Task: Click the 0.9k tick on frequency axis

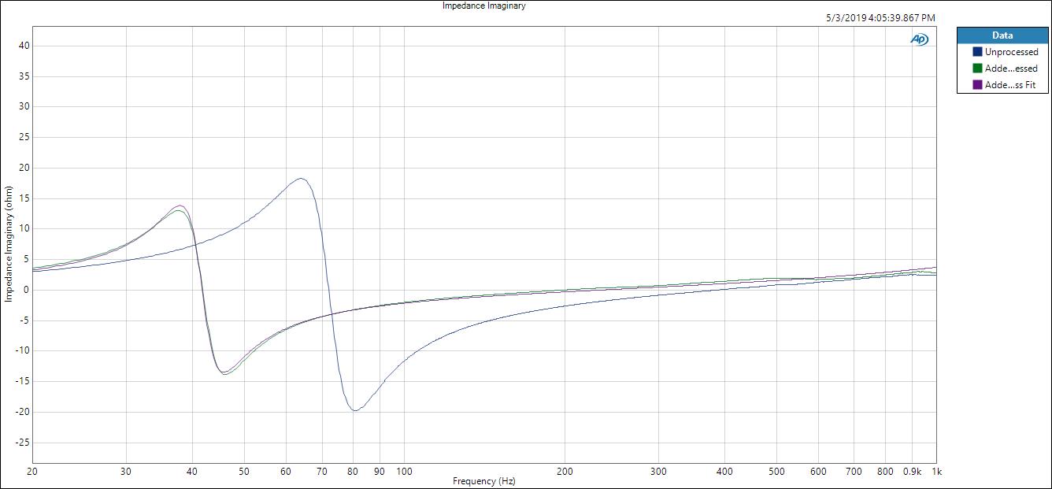Action: (912, 472)
